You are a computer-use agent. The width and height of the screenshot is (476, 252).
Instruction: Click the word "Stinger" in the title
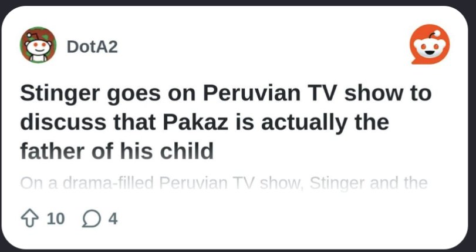(60, 94)
